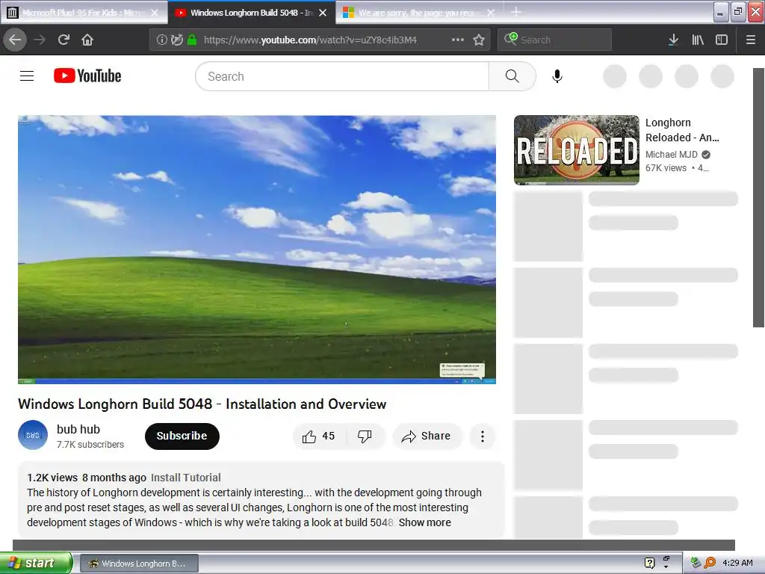Open page actions three-dot menu in address bar
This screenshot has height=574, width=765.
(458, 40)
